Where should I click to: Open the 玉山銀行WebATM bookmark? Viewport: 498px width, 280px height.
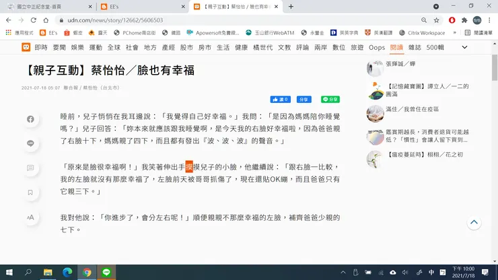tap(271, 33)
